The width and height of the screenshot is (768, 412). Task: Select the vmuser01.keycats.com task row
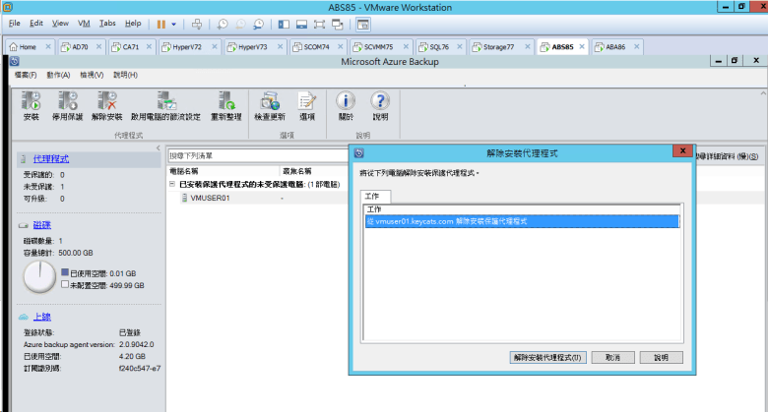click(x=522, y=222)
